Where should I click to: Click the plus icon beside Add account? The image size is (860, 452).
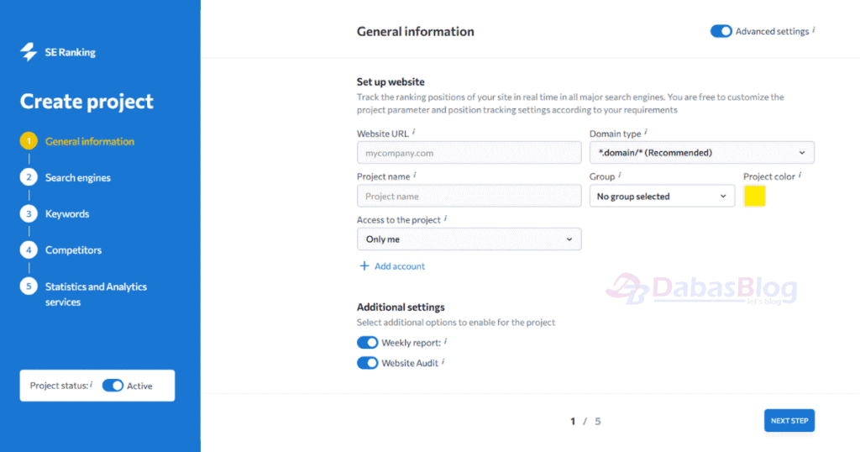tap(364, 266)
